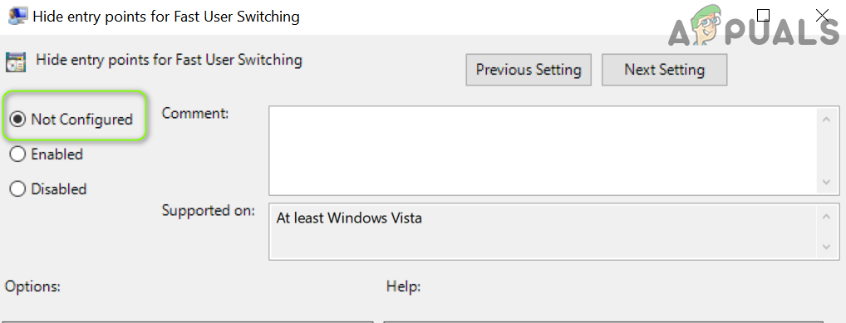Image resolution: width=846 pixels, height=323 pixels.
Task: Click the Supported on scroll-down arrow
Action: [x=826, y=247]
